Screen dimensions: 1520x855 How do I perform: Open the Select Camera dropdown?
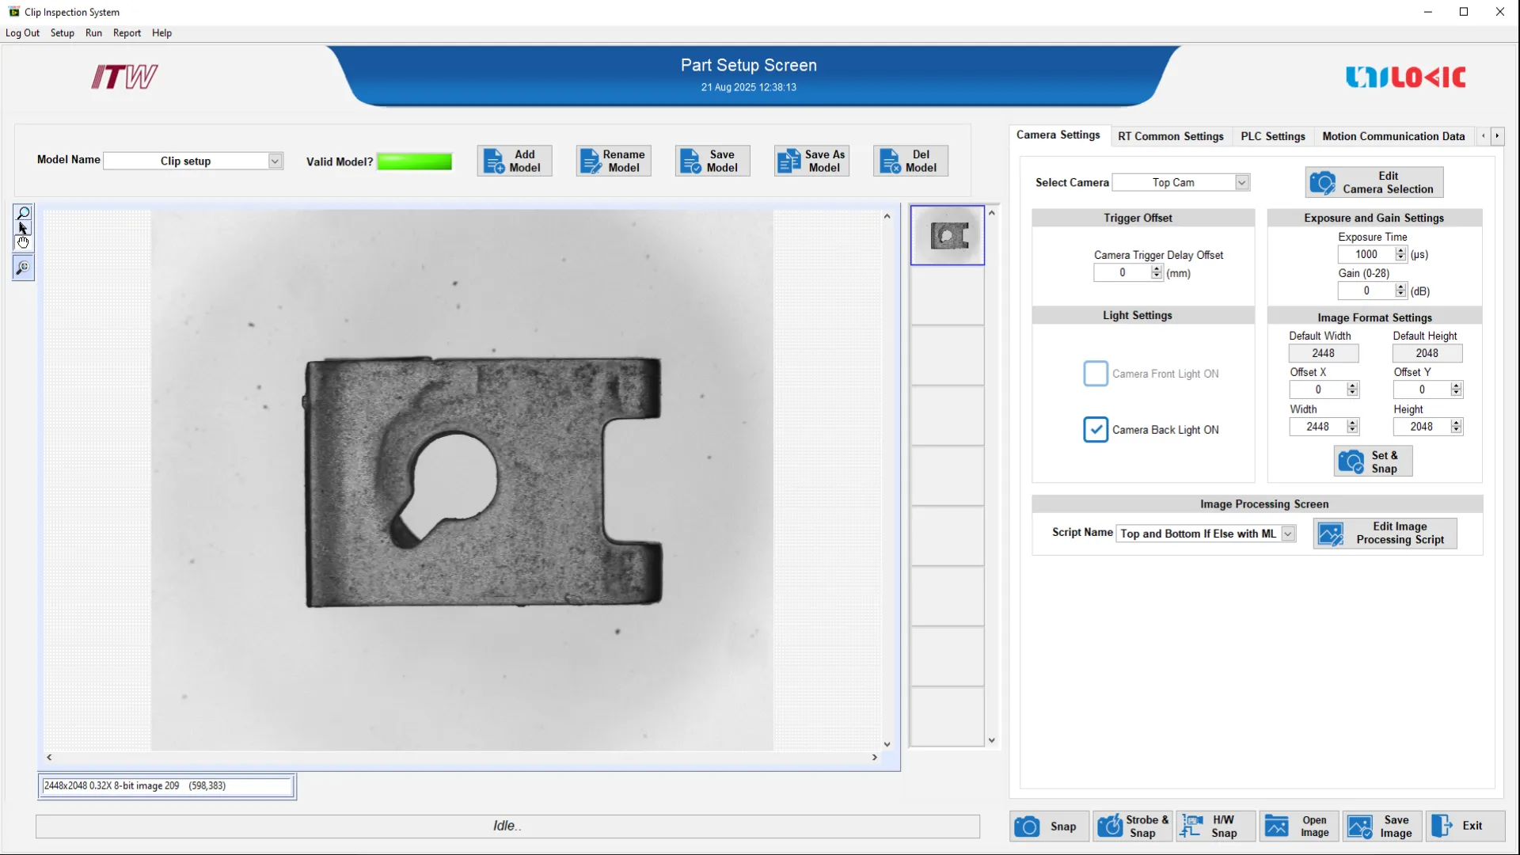point(1241,182)
